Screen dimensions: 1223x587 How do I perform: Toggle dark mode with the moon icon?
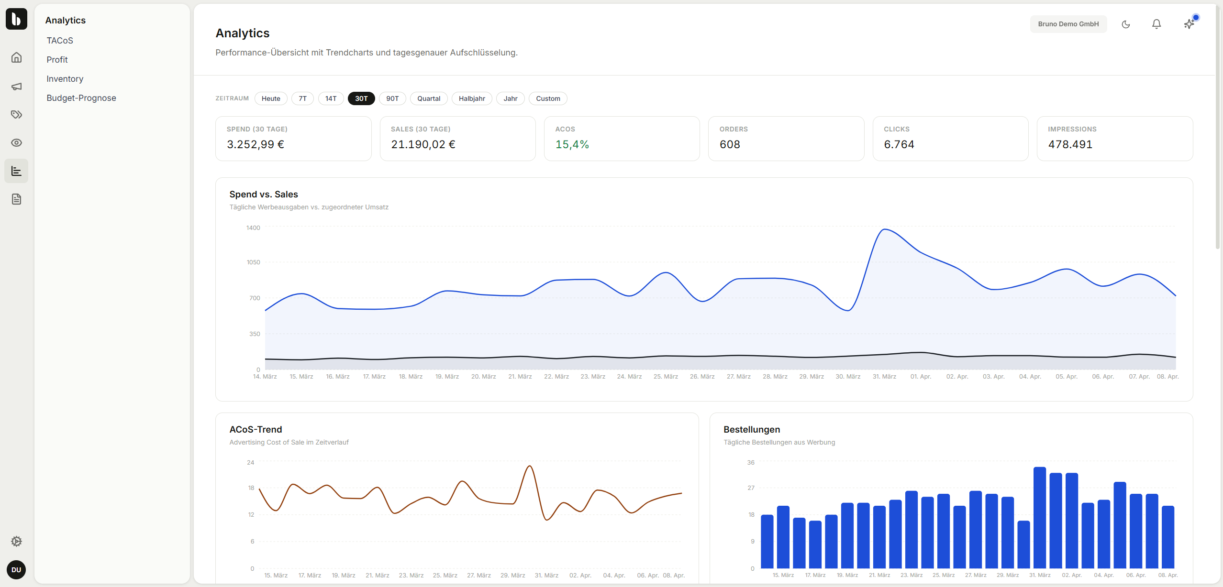click(x=1125, y=24)
